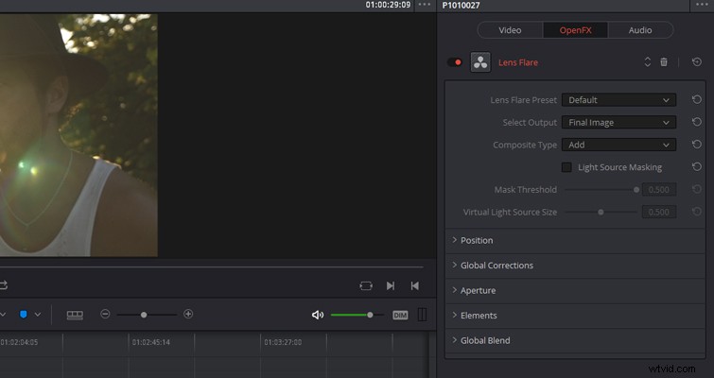Expand the Global Blend section
The image size is (714, 378).
[576, 340]
